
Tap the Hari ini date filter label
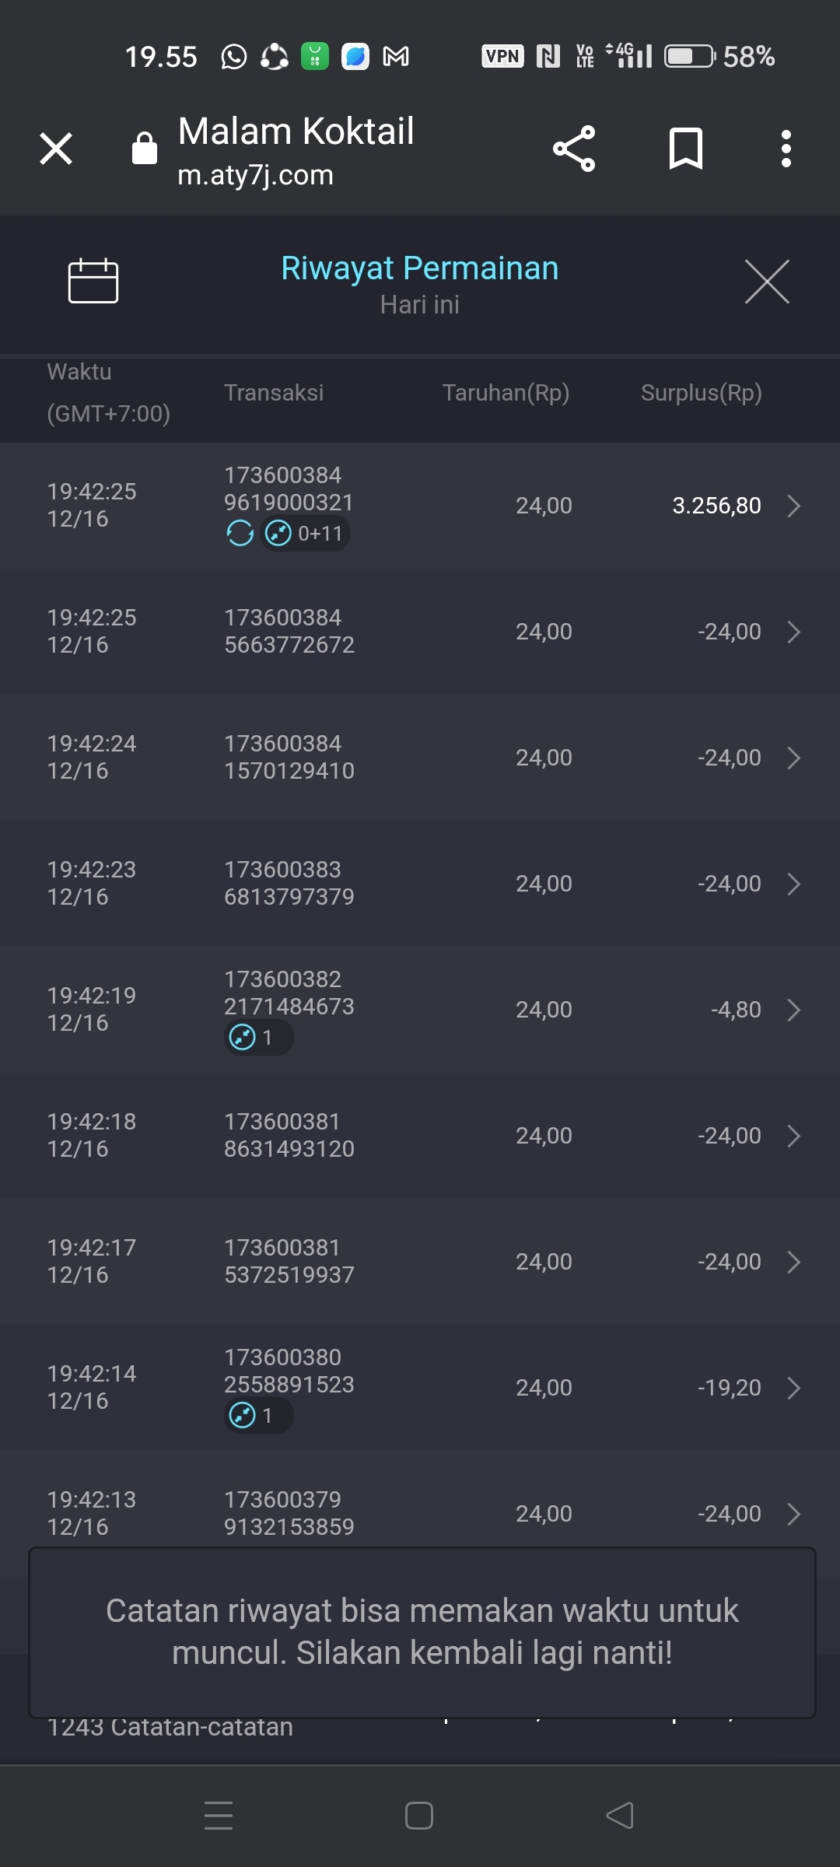pyautogui.click(x=420, y=305)
